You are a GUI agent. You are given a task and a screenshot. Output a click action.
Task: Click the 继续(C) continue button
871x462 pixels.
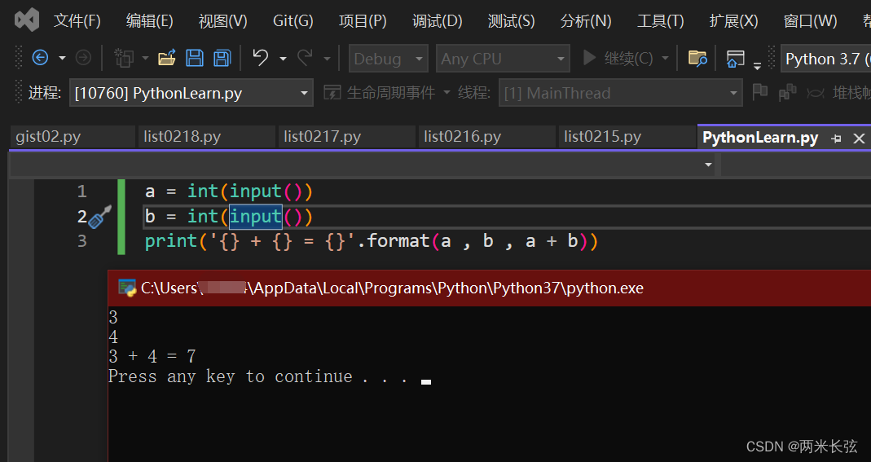coord(618,58)
